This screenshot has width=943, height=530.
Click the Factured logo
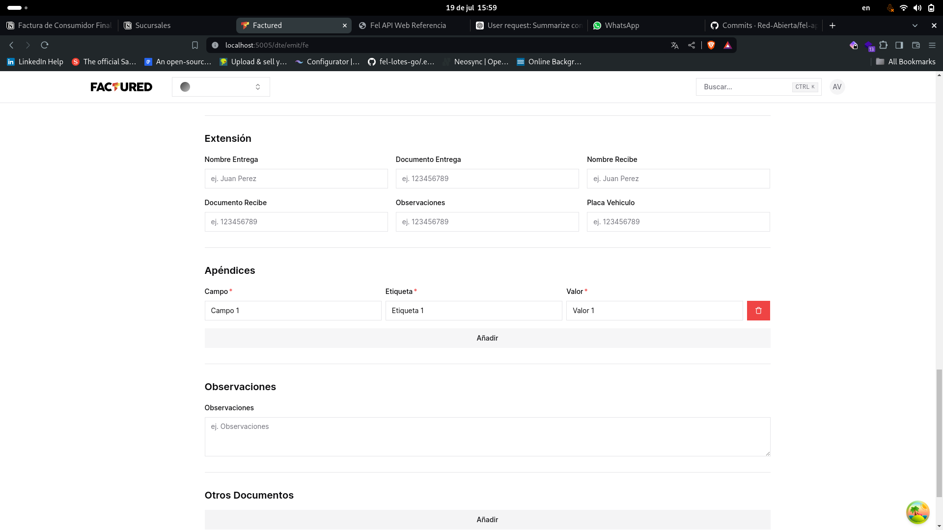coord(121,87)
